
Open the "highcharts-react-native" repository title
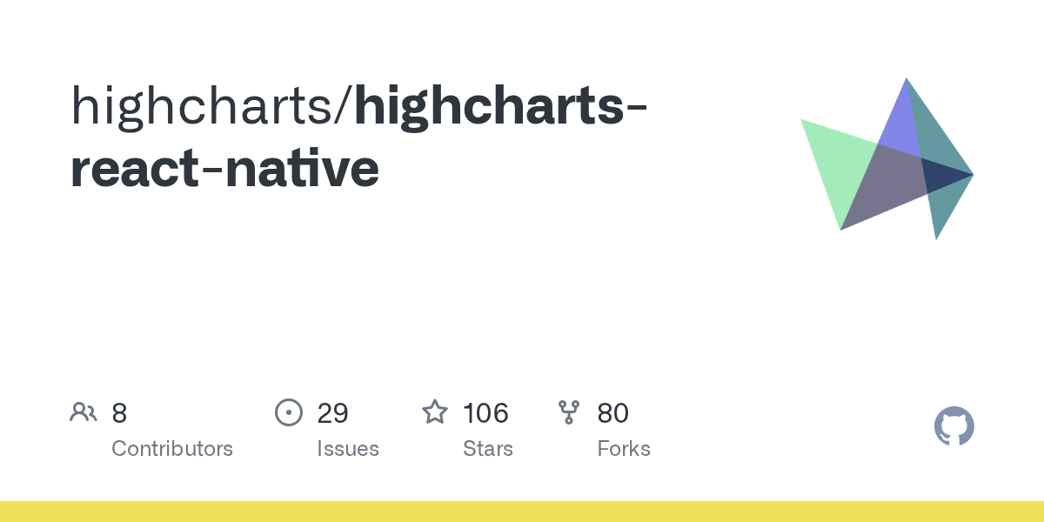358,138
